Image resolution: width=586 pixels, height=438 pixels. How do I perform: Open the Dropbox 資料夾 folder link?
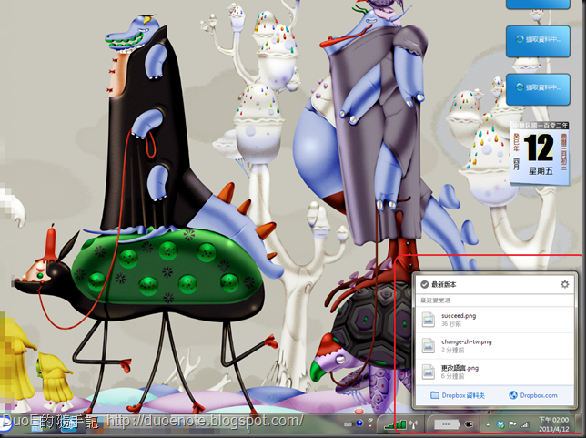pos(458,395)
